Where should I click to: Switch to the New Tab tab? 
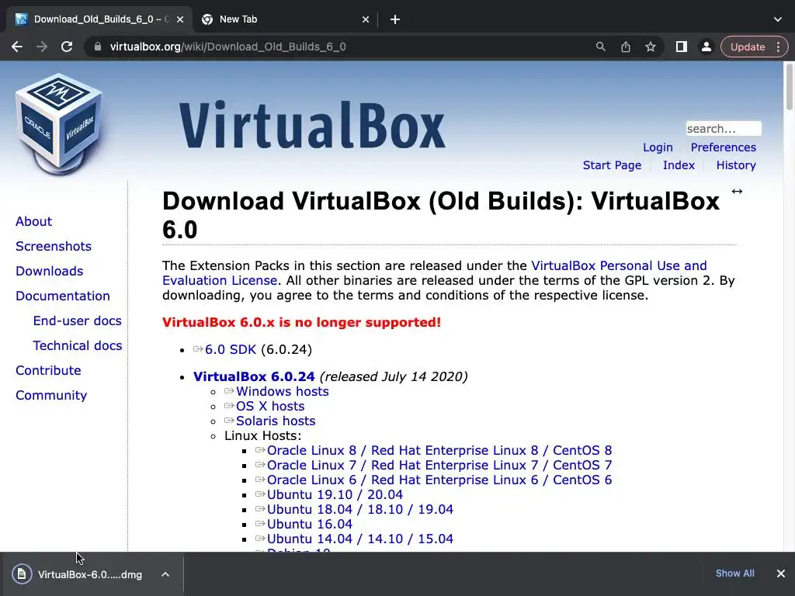(286, 19)
